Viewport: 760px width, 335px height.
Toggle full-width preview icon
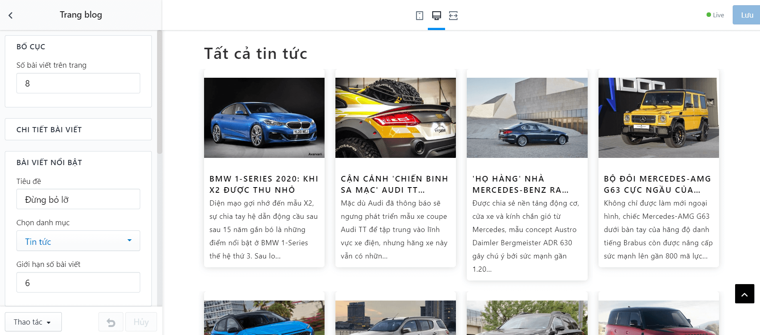(453, 16)
